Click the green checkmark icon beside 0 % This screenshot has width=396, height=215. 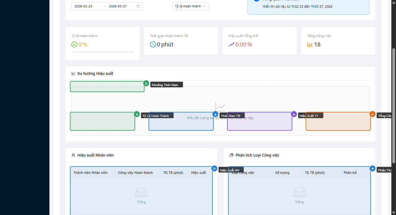74,45
